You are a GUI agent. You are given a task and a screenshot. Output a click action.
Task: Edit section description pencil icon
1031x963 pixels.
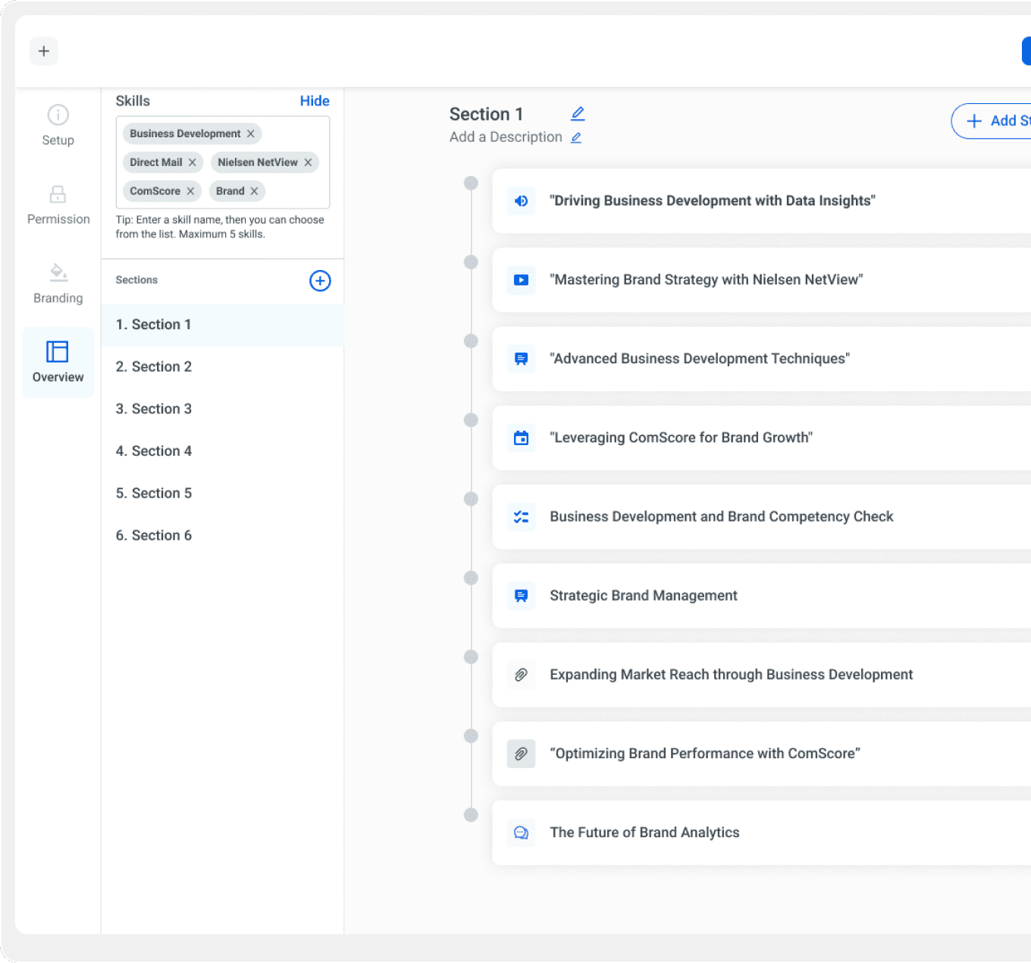click(x=576, y=137)
